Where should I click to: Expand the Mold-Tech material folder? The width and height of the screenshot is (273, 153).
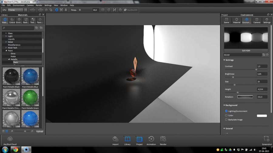pos(6,47)
